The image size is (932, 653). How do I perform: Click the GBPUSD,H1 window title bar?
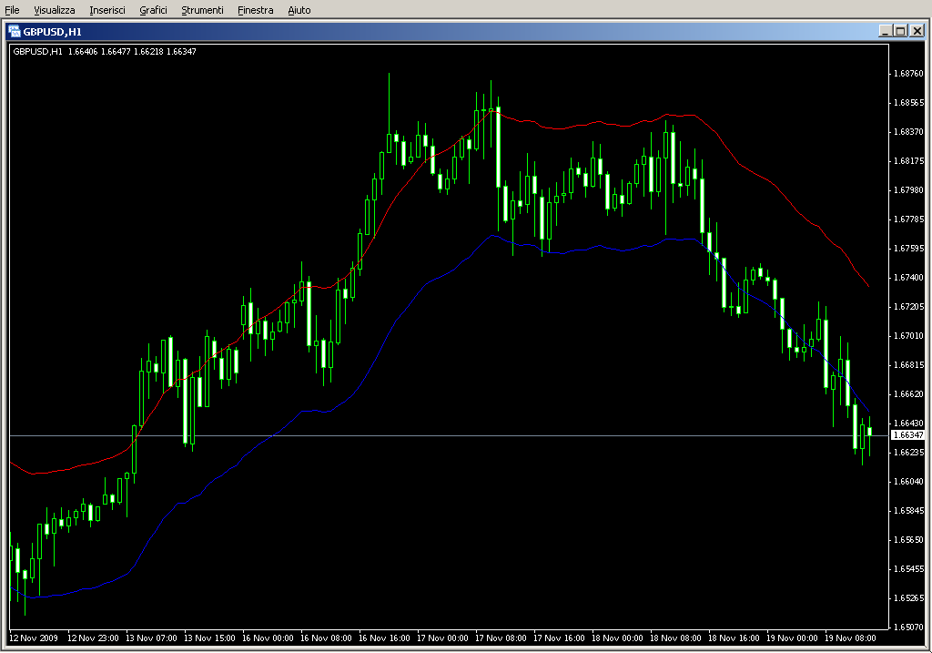[x=455, y=31]
